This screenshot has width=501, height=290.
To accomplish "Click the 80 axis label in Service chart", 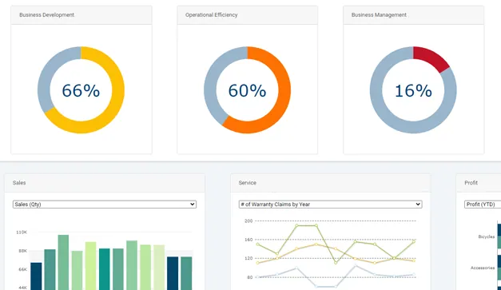I will pyautogui.click(x=250, y=277).
